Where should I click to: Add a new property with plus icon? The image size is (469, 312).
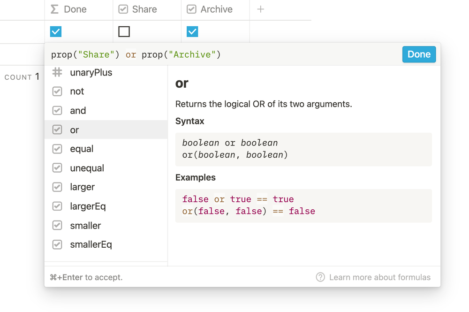pyautogui.click(x=260, y=9)
